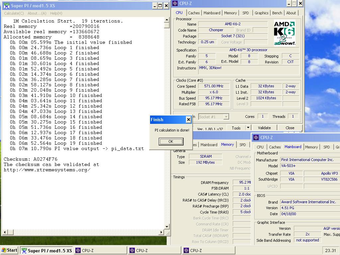Viewport: 340px width, 255px height.
Task: Open SPD tab in middle CPU-Z window
Action: (242, 145)
